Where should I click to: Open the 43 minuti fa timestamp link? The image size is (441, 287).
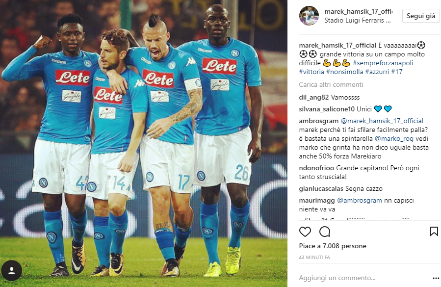coord(314,258)
